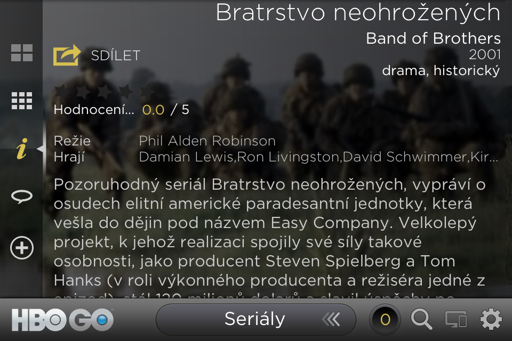Tap the title Bratrstvo neohrožených
Image resolution: width=512 pixels, height=341 pixels.
[358, 13]
